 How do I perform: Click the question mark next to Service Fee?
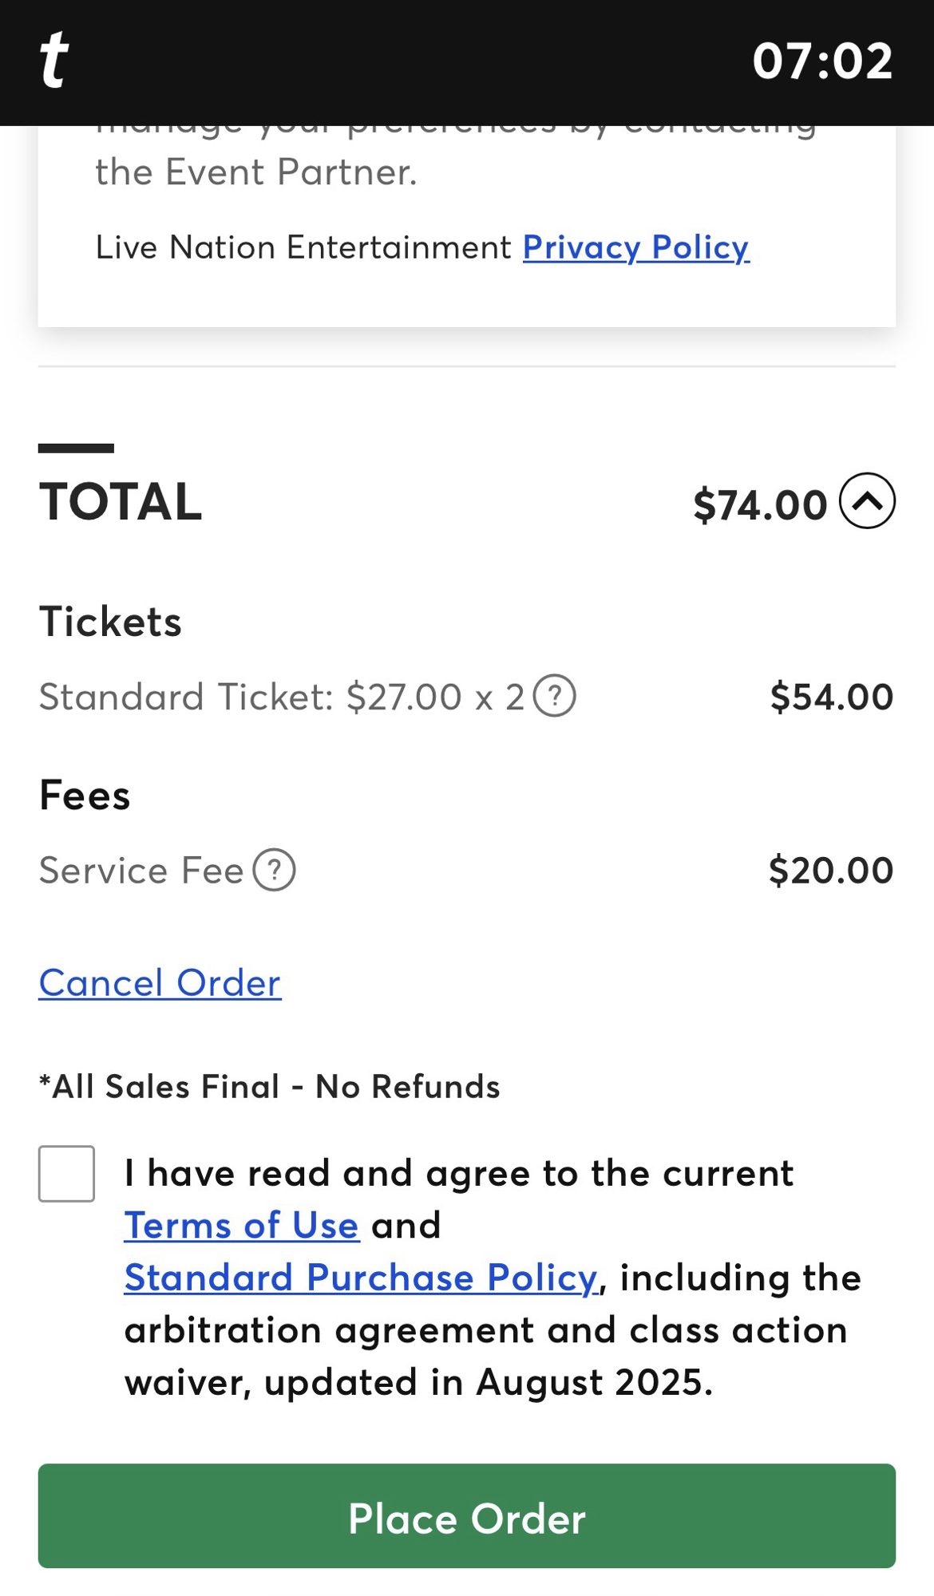point(274,870)
